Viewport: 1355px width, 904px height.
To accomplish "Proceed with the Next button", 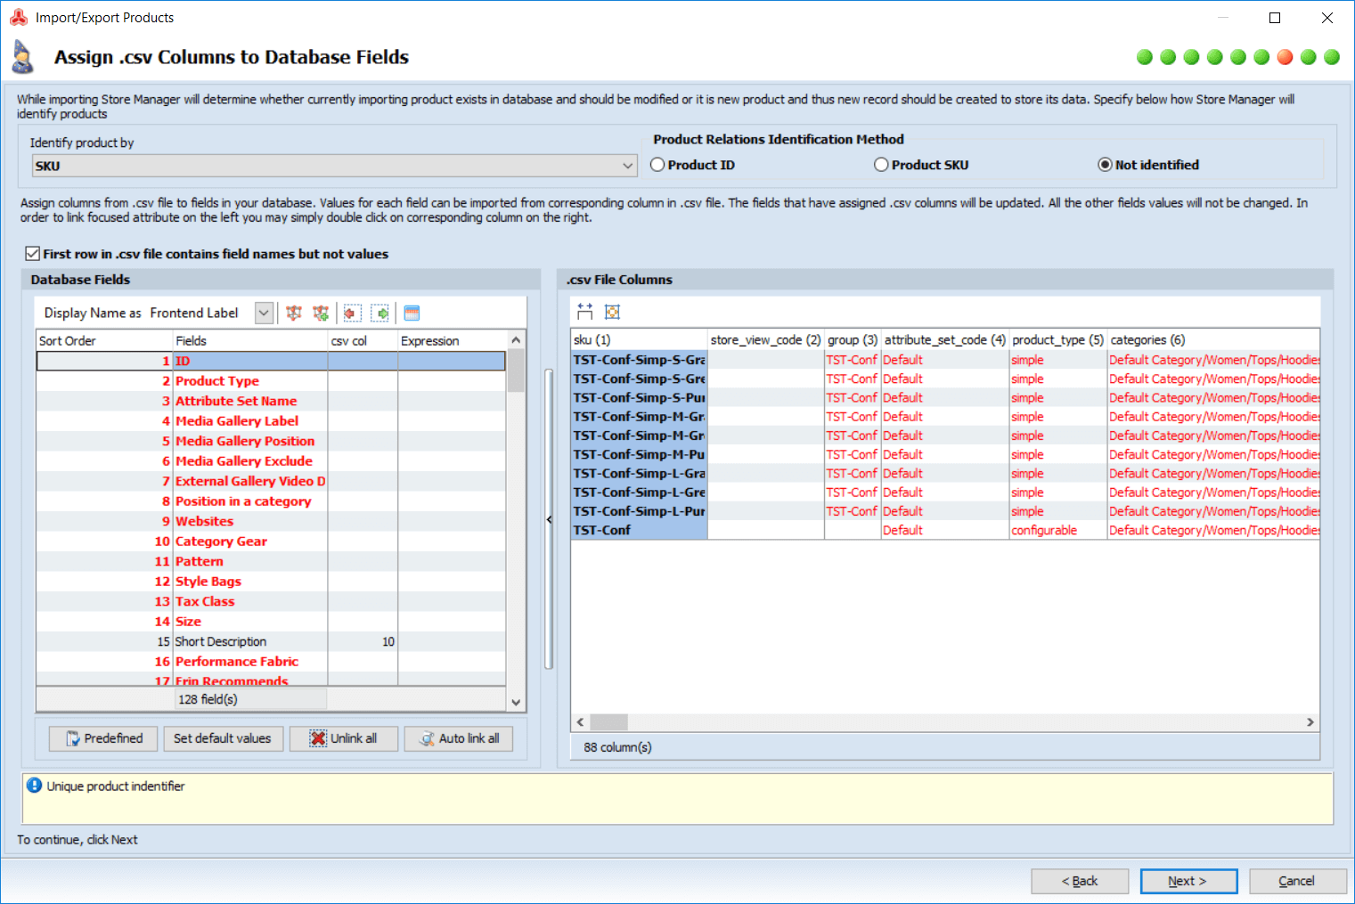I will tap(1188, 881).
